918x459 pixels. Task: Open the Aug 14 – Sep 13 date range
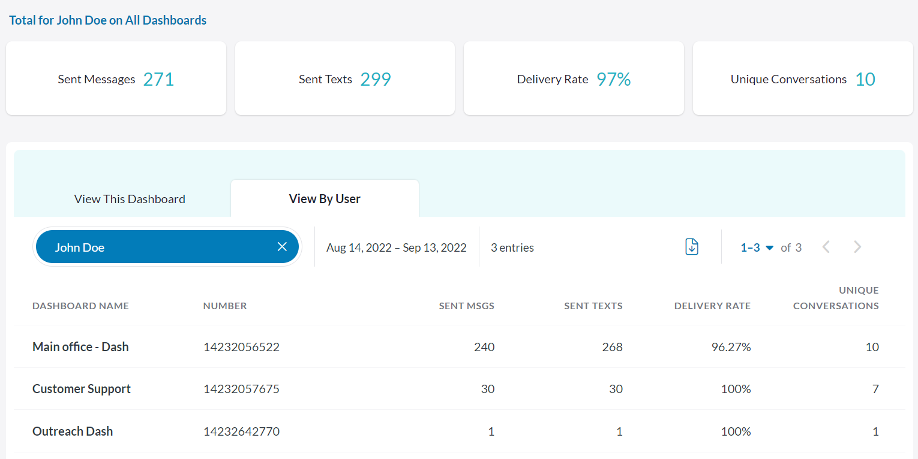click(x=396, y=247)
